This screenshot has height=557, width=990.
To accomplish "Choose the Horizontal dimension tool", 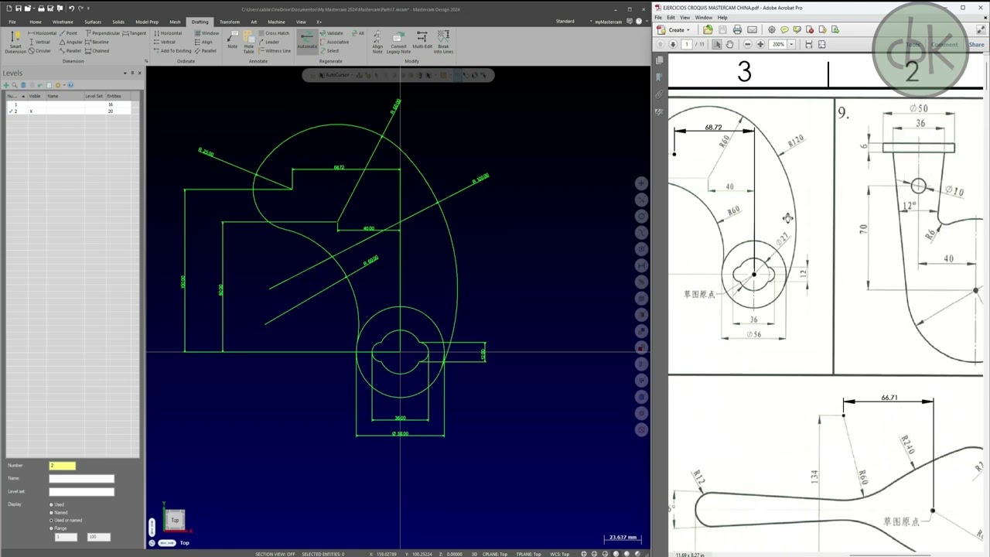I will click(43, 33).
